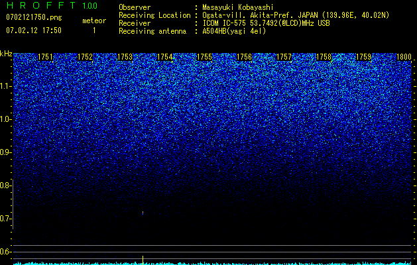Click the 1757 time marker
The height and width of the screenshot is (265, 417).
point(284,57)
